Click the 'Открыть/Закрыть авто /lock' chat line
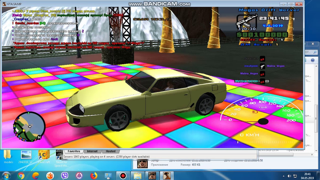The height and width of the screenshot is (180, 320). pos(35,39)
